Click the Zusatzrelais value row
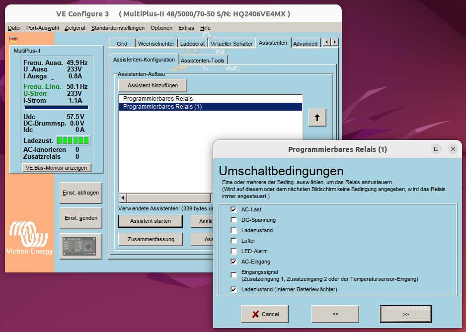 51,156
